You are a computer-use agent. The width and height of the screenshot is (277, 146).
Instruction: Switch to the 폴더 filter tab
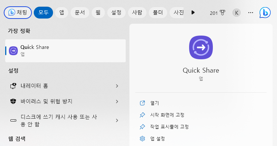(x=158, y=13)
